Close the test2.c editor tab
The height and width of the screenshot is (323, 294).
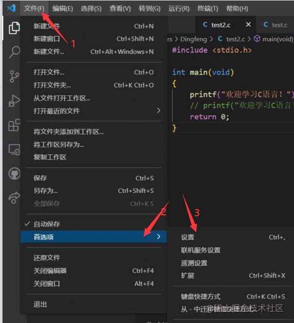coord(248,24)
